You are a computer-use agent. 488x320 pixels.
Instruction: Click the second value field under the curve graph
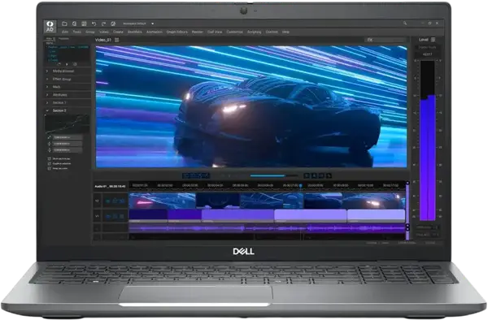coord(68,144)
